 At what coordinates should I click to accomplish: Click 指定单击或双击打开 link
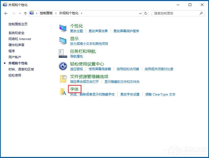pos(84,82)
